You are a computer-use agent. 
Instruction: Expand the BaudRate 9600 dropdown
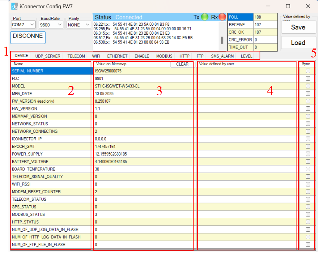click(51, 25)
